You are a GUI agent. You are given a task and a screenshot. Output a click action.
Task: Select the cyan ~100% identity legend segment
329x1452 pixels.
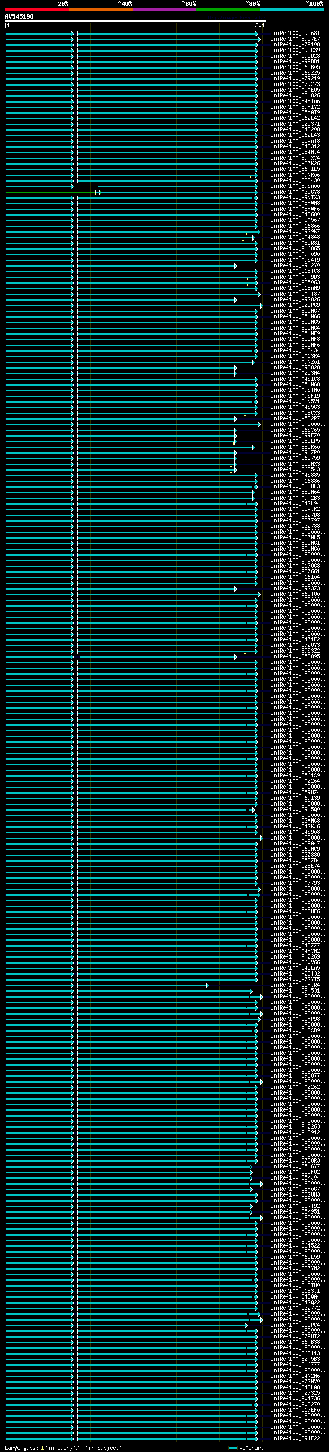(293, 9)
